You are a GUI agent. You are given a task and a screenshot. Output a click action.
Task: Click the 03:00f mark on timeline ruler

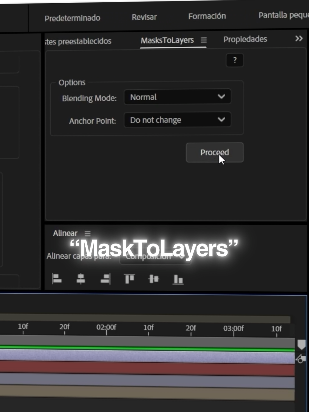[x=233, y=328]
